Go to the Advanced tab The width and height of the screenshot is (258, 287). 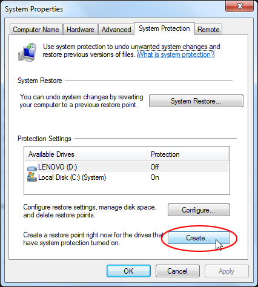116,30
